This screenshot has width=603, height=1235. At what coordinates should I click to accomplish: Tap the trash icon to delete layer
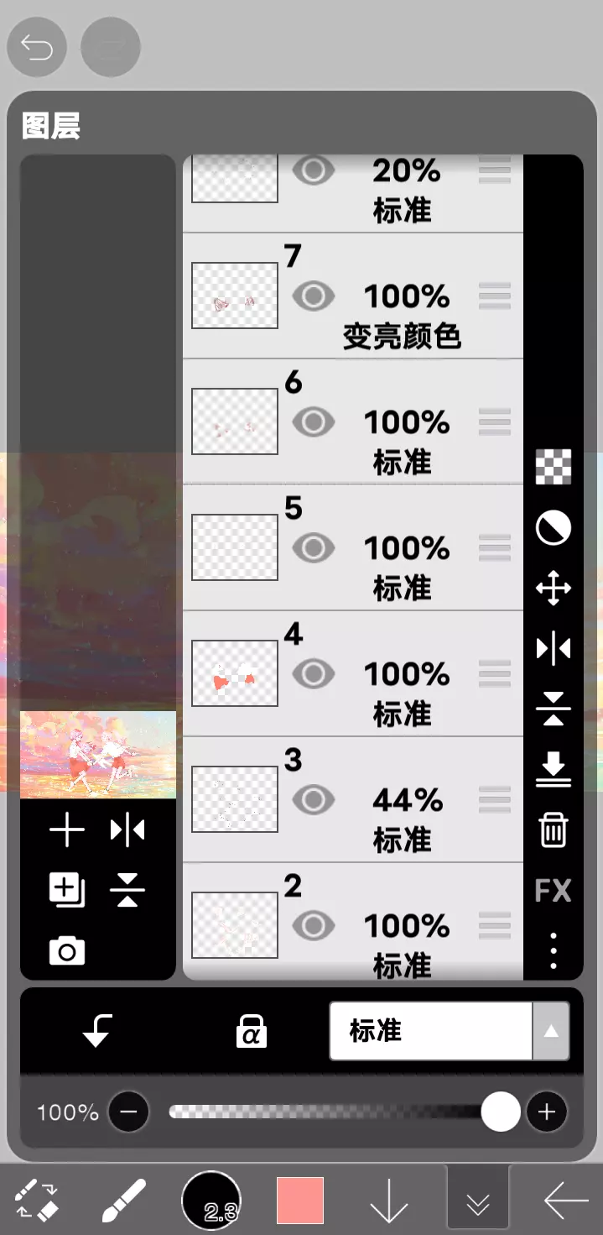pos(554,829)
